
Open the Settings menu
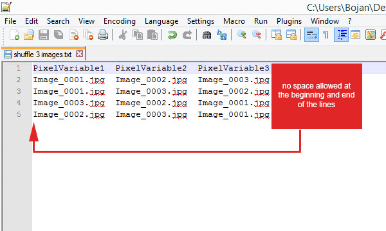click(x=201, y=21)
